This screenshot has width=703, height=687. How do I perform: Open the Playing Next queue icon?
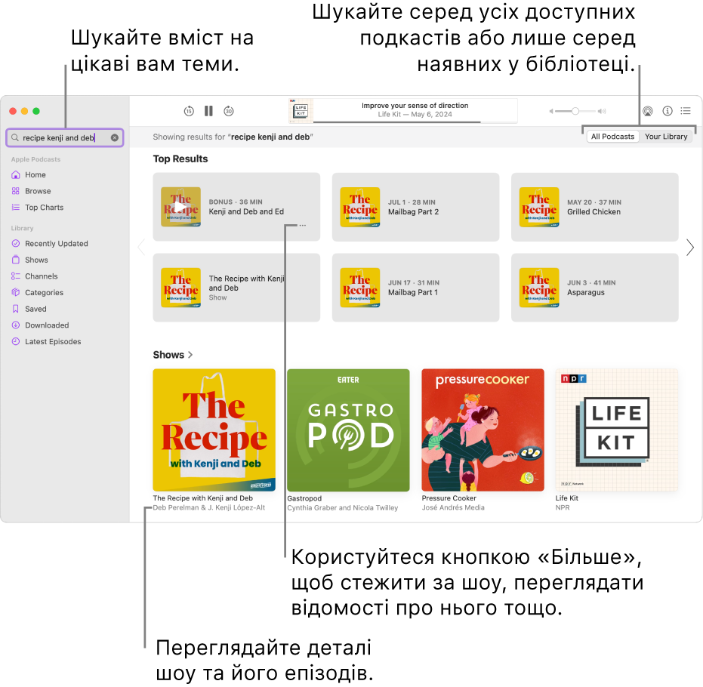686,111
